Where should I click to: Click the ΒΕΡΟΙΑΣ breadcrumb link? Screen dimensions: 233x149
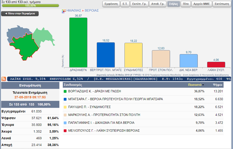91,11
